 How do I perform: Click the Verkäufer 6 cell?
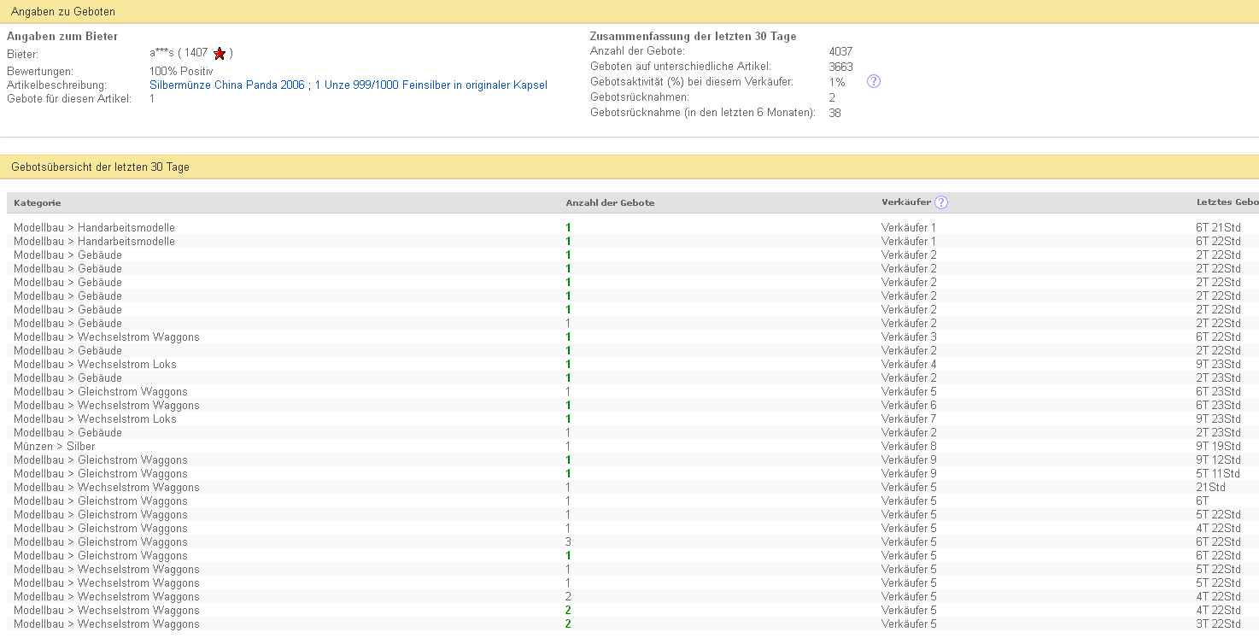click(909, 406)
